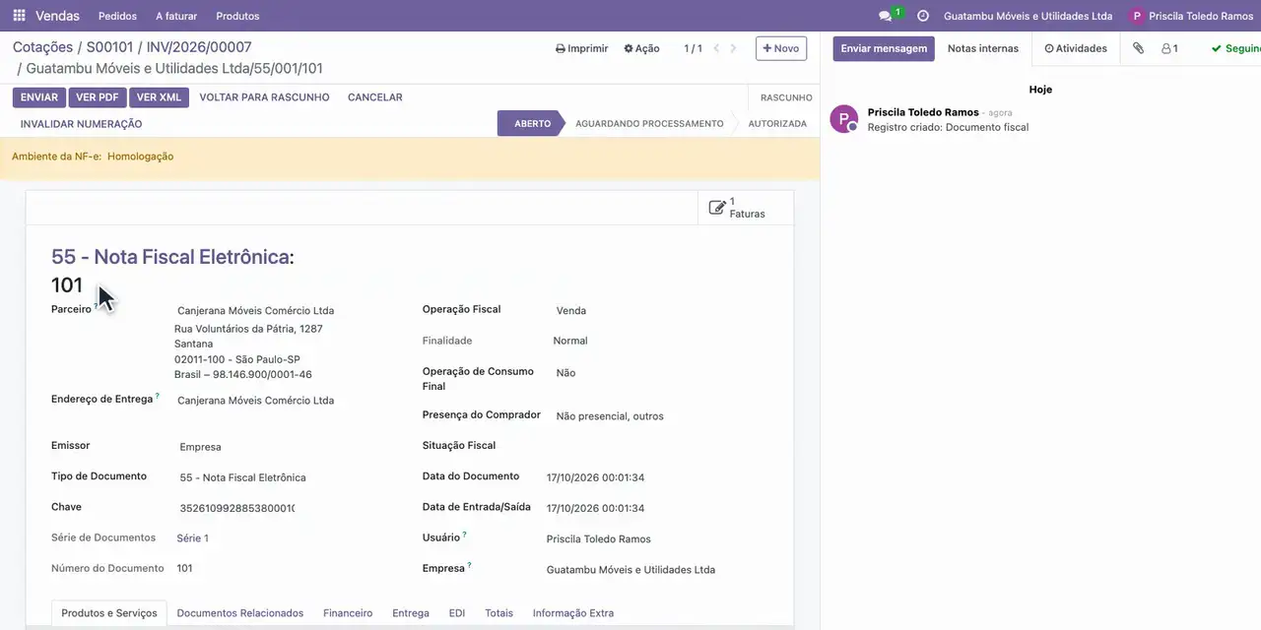Open the activities clock icon in top bar

923,16
